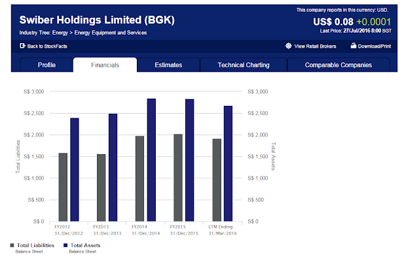The width and height of the screenshot is (419, 258).
Task: Click the Download/Print link
Action: [x=374, y=46]
